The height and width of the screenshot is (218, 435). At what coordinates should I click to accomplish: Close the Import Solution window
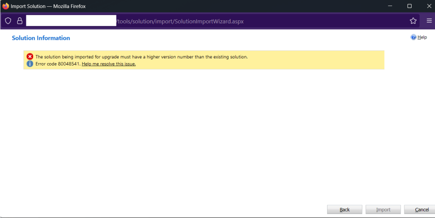click(x=429, y=6)
